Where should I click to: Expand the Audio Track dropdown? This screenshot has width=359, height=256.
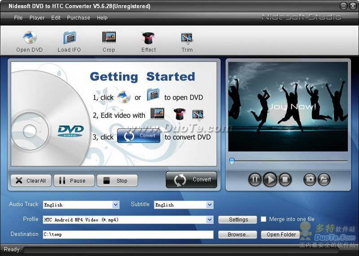116,204
